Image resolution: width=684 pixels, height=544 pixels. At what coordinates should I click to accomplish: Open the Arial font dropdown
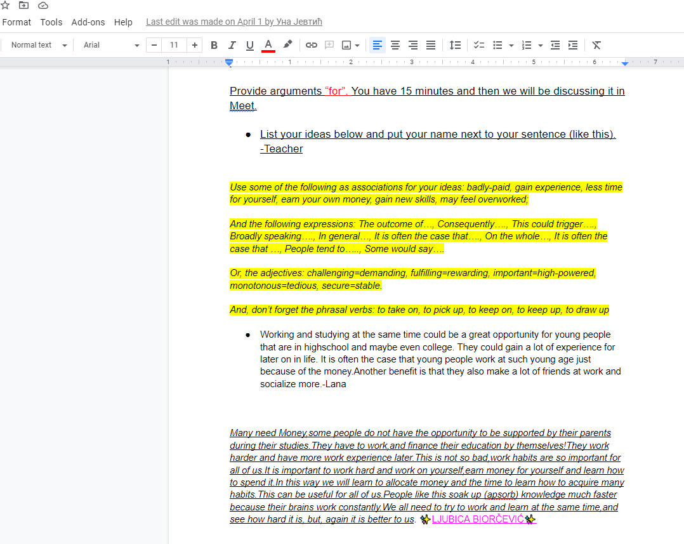pyautogui.click(x=111, y=45)
